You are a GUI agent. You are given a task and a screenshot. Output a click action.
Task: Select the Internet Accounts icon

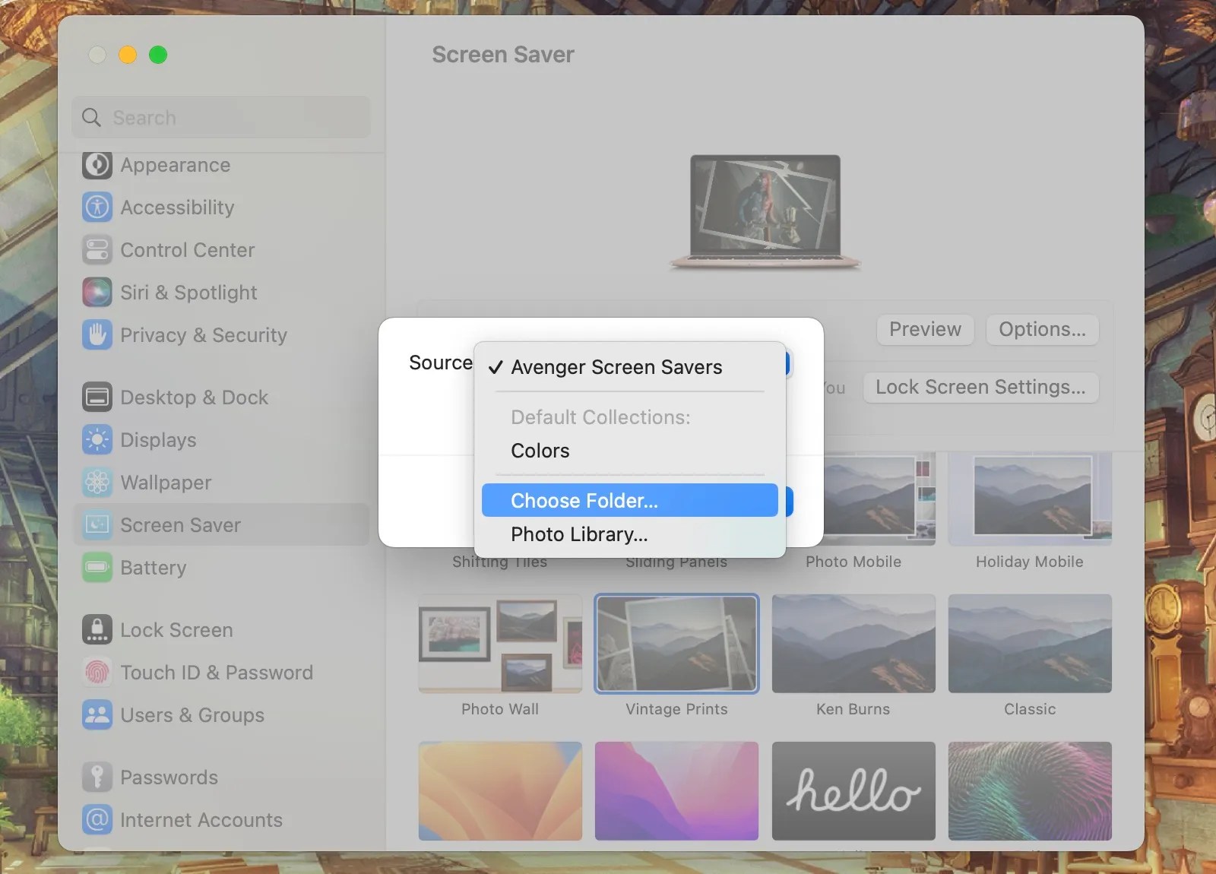[x=97, y=819]
